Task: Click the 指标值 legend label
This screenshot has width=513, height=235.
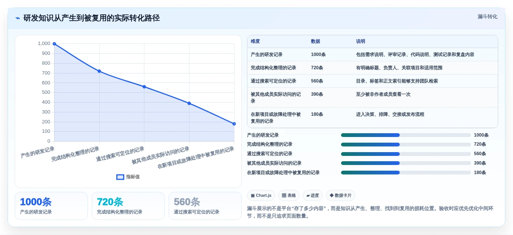Action: pos(133,177)
